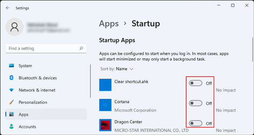Click No impact label beside Clear shortcut.ahk
Viewport: 254px width, 135px height.
[226, 90]
